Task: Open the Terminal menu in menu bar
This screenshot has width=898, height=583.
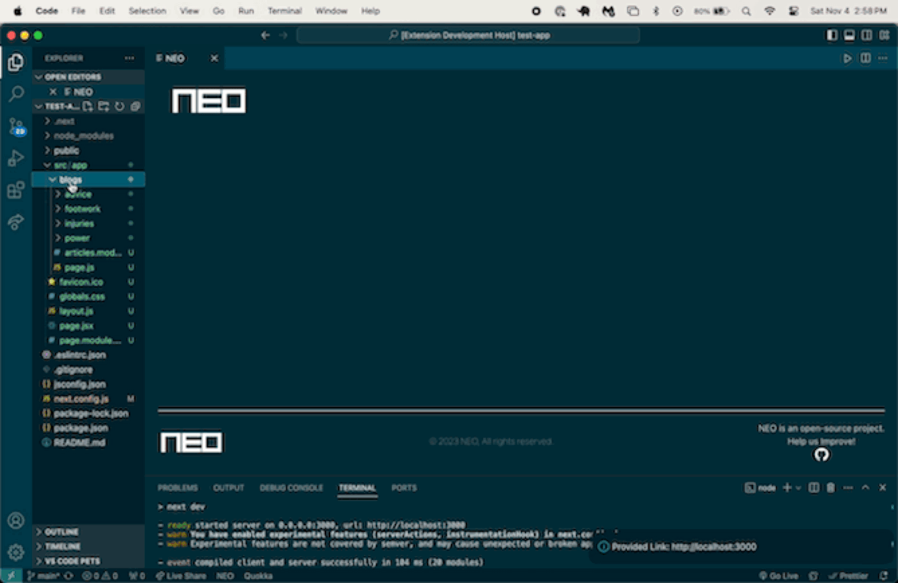Action: [x=284, y=11]
